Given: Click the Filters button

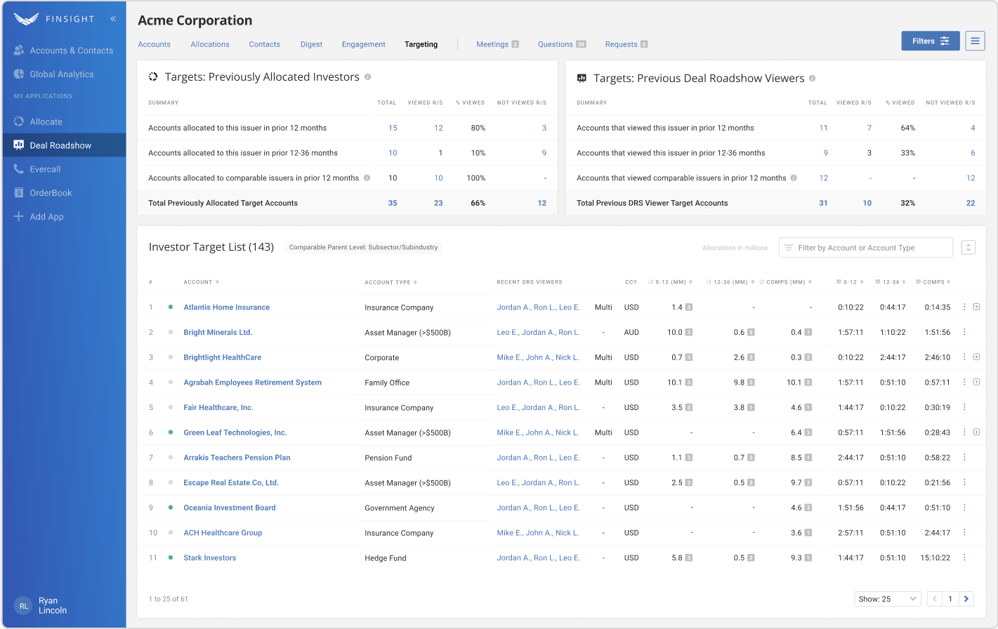Looking at the screenshot, I should pos(931,41).
